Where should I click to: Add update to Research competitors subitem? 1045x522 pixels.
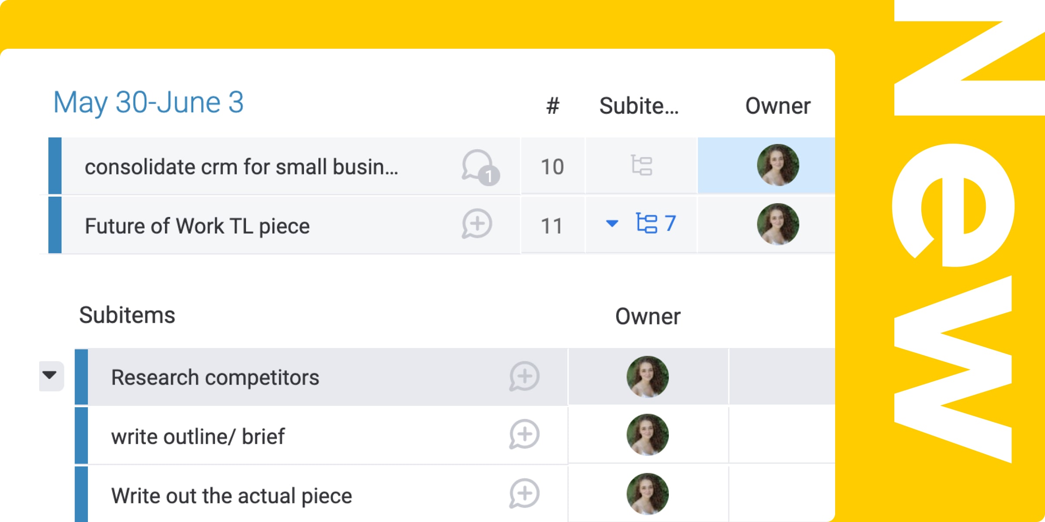(524, 376)
